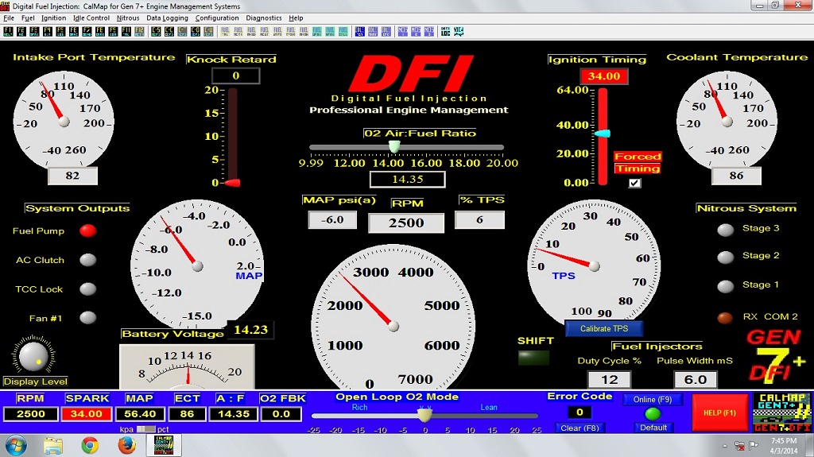Click the greyed C-U toolbar icon
Image resolution: width=814 pixels, height=457 pixels.
[x=209, y=32]
